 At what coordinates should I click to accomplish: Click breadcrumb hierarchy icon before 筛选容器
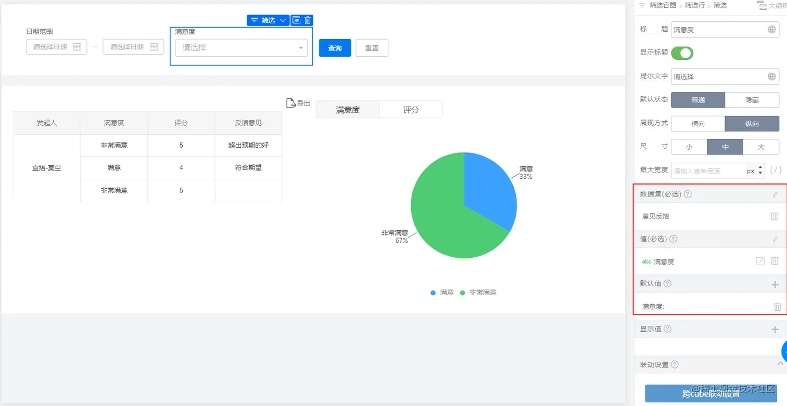(642, 5)
